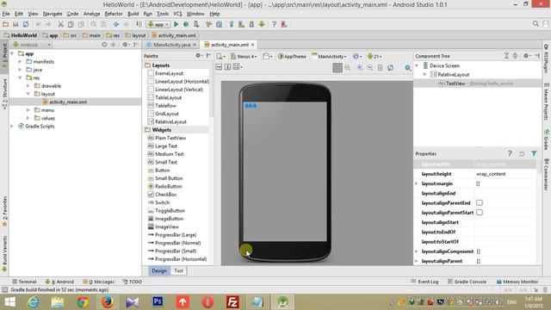551x310 pixels.
Task: Pick the Button widget from Palette
Action: click(x=163, y=170)
